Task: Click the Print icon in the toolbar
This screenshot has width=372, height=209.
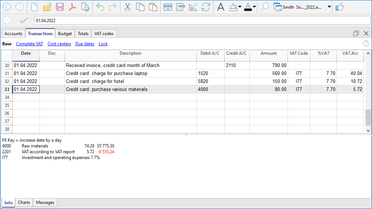Action: click(x=85, y=7)
